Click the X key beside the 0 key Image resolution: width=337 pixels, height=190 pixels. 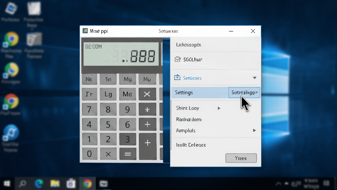tap(108, 154)
